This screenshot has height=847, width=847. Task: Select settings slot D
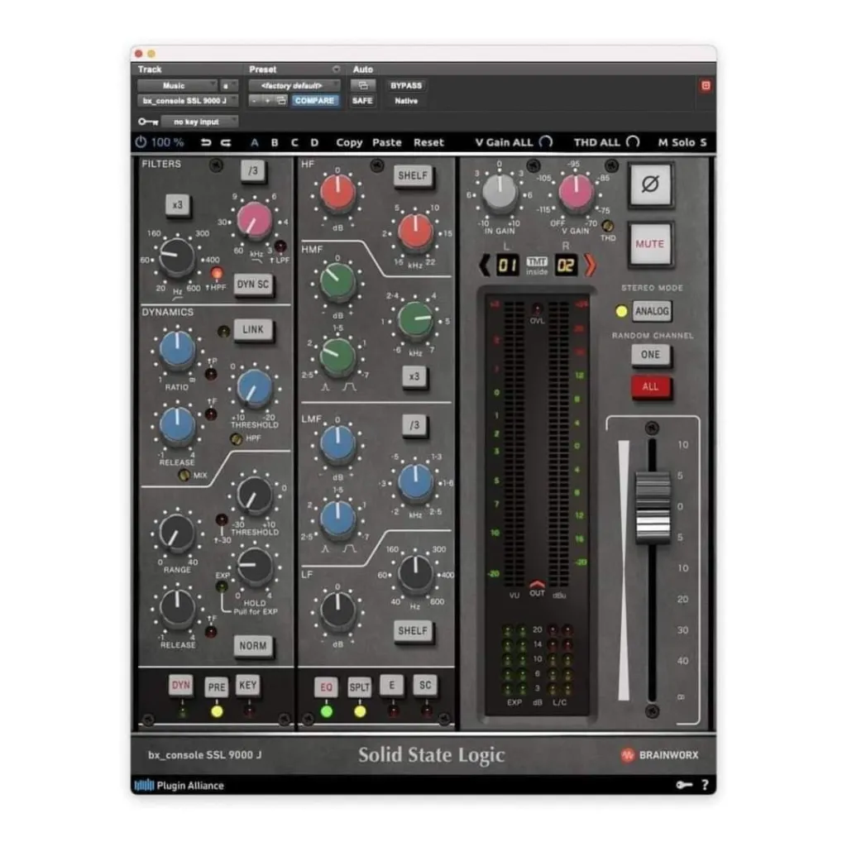314,142
